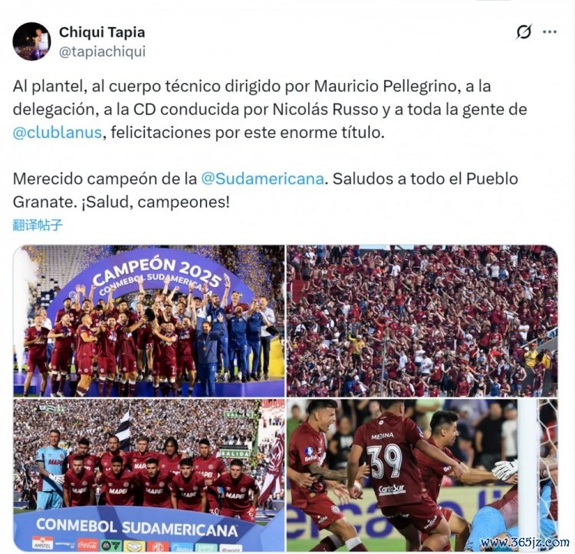This screenshot has height=554, width=575.
Task: Open the team lineup photo with Conmebol Sudamericana banner
Action: pyautogui.click(x=149, y=475)
